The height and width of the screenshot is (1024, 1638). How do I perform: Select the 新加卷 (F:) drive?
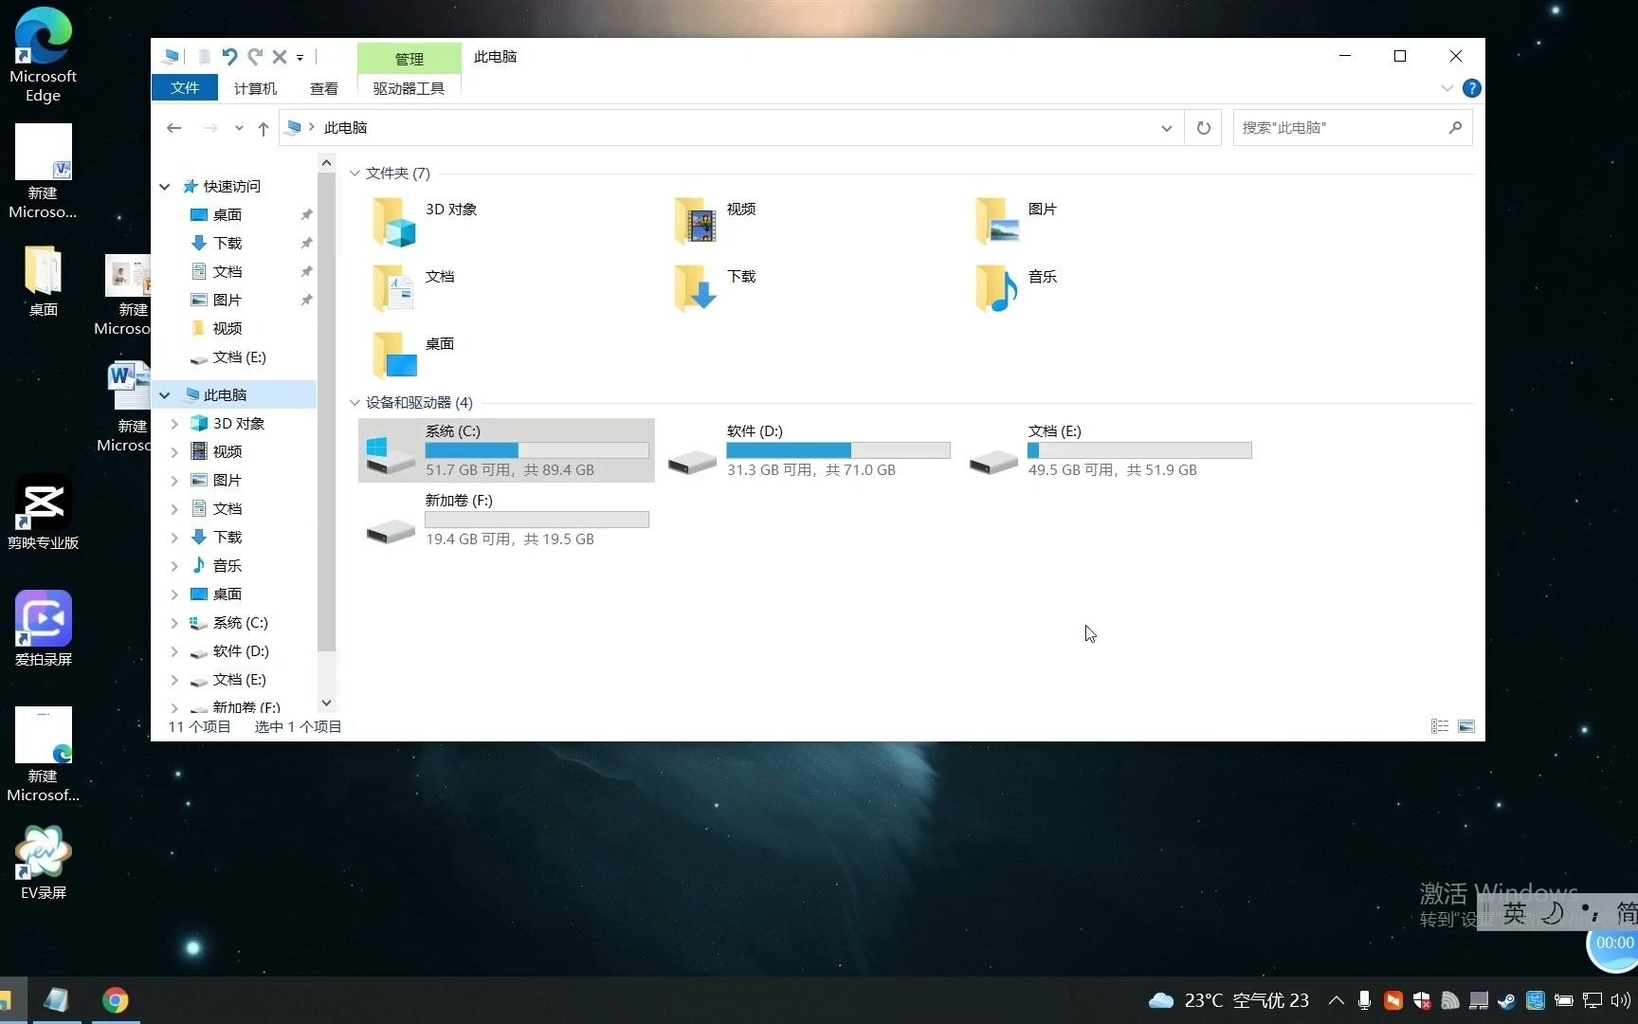pyautogui.click(x=506, y=520)
